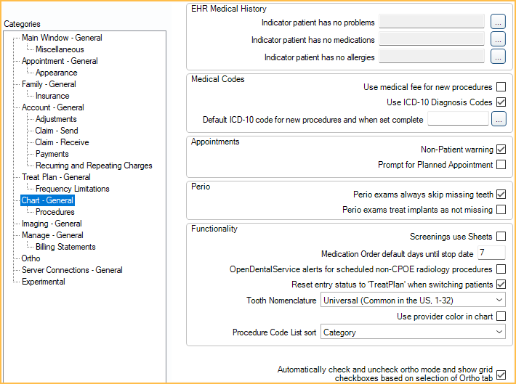Check Screenings use Sheets option
Viewport: 516px width, 384px height.
[501, 237]
